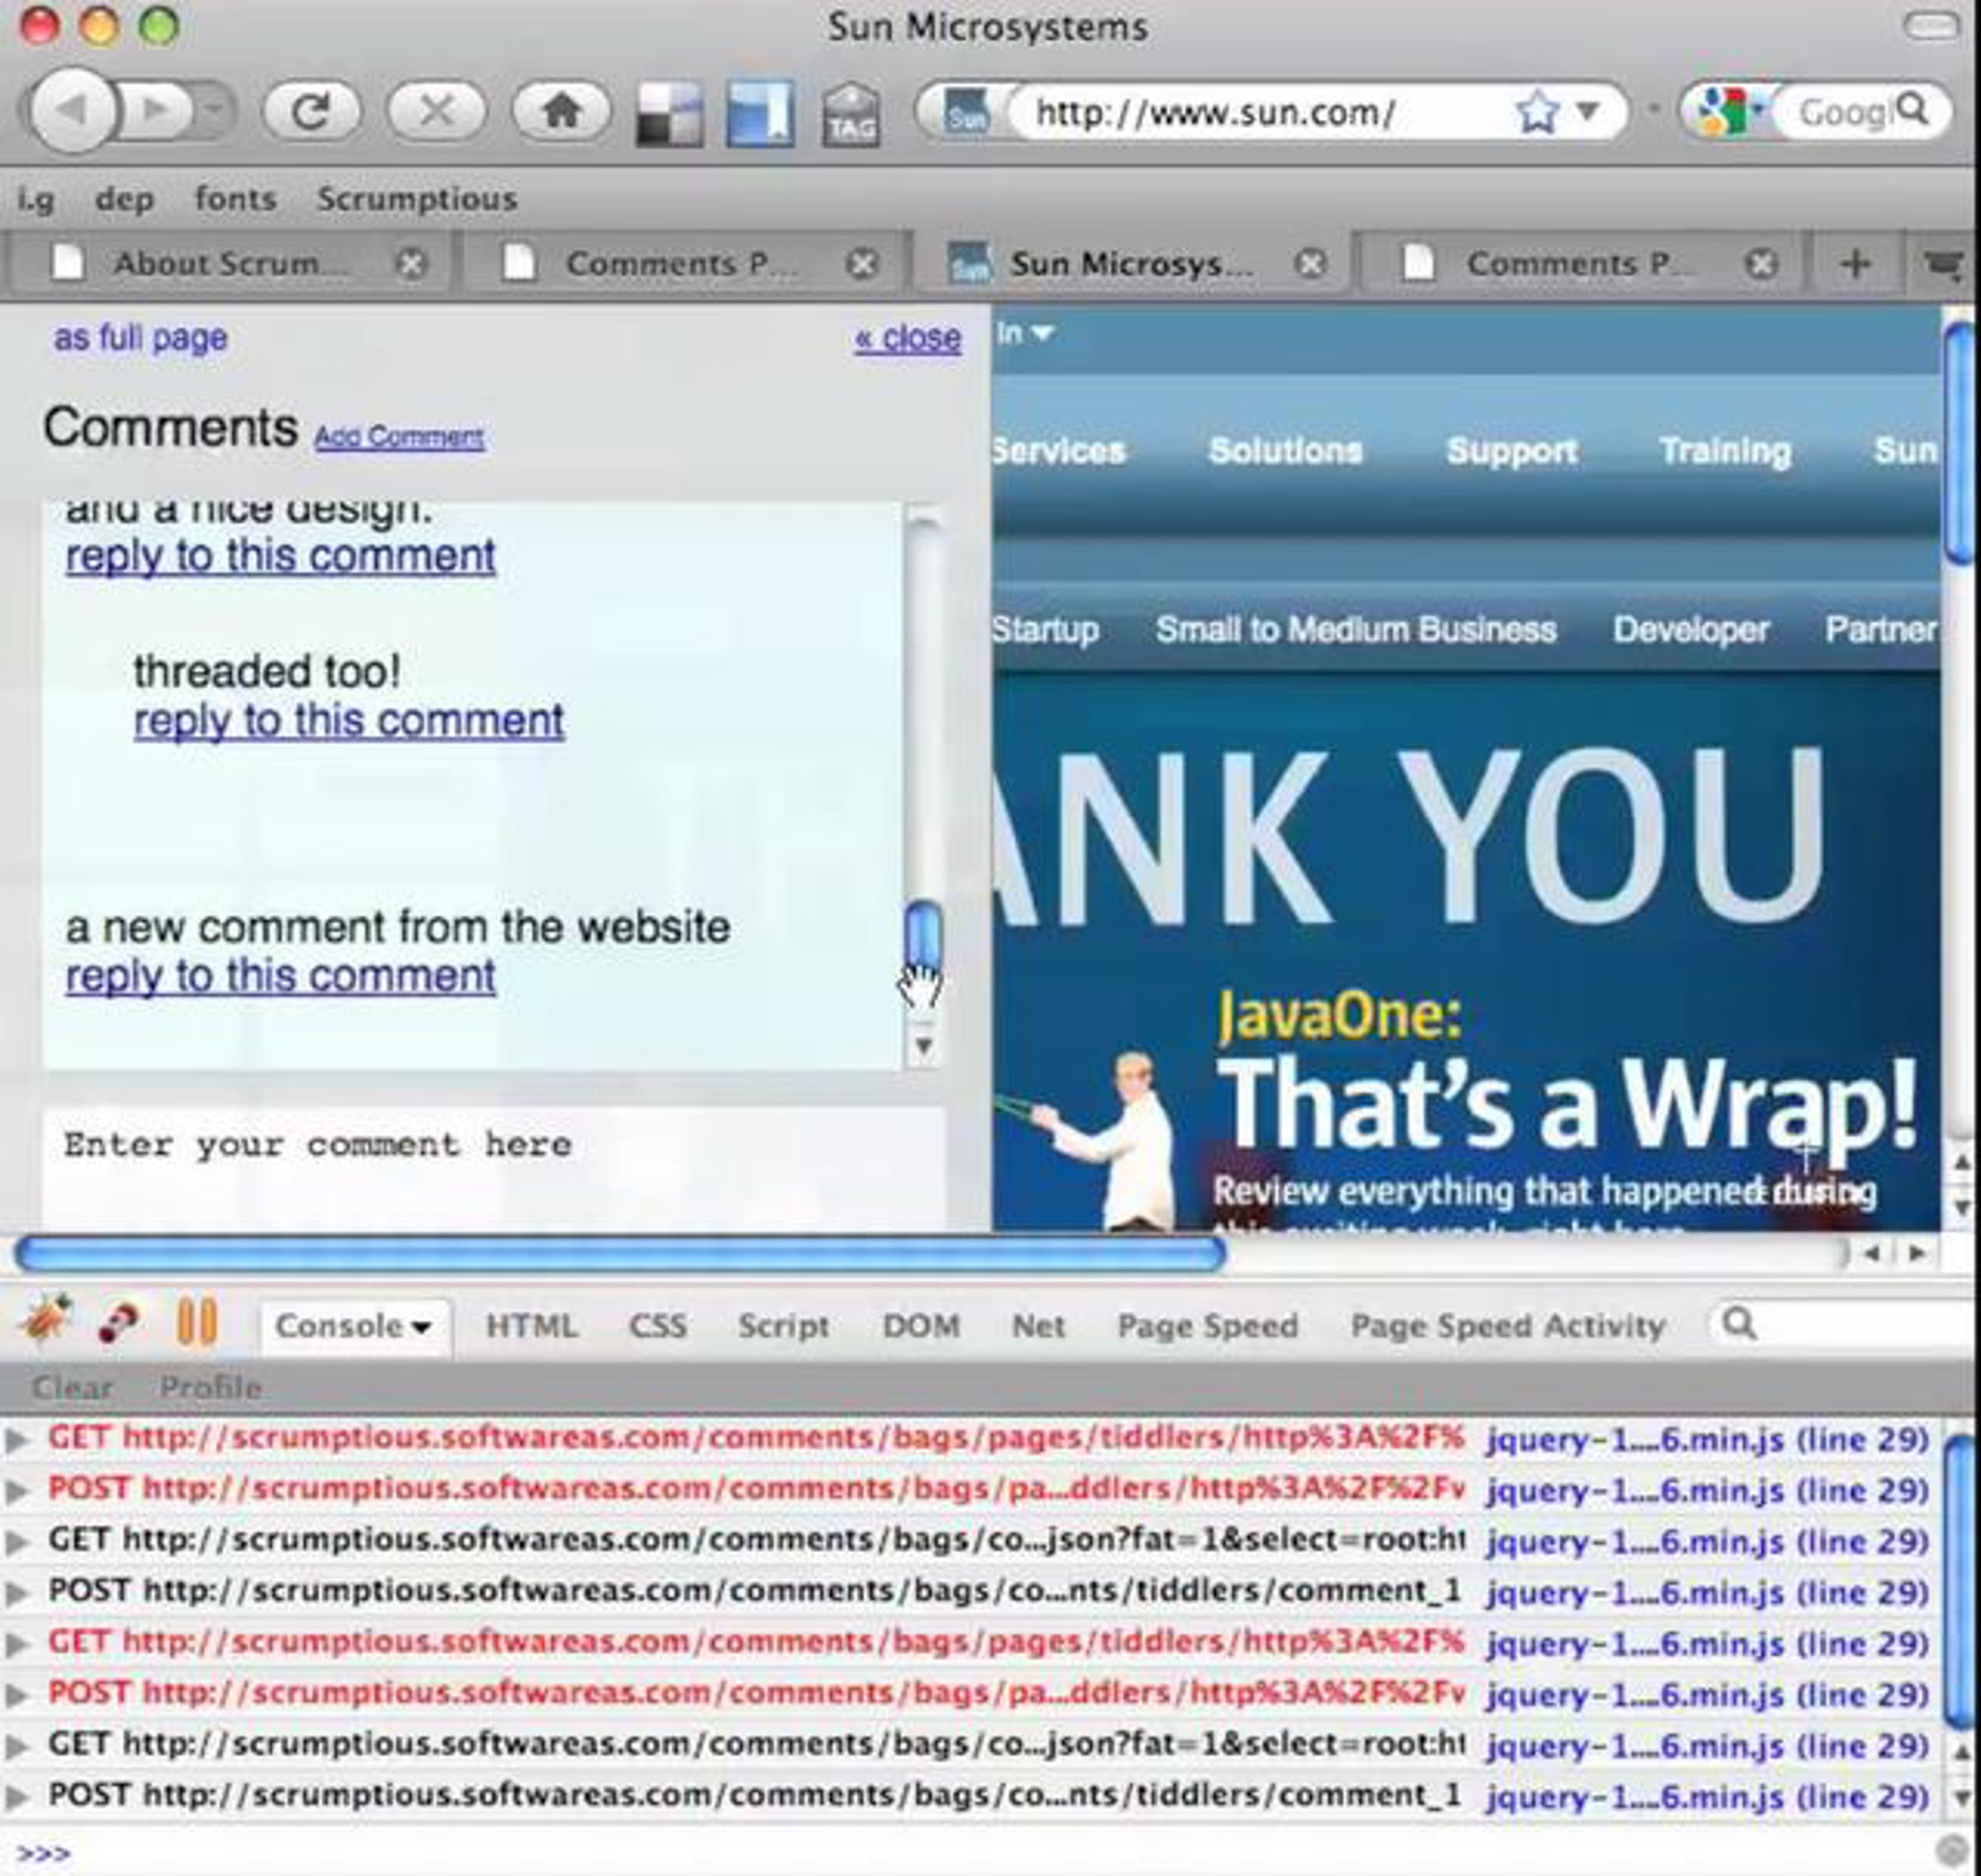The width and height of the screenshot is (1981, 1876).
Task: Open the Console tab's dropdown arrow
Action: point(422,1328)
